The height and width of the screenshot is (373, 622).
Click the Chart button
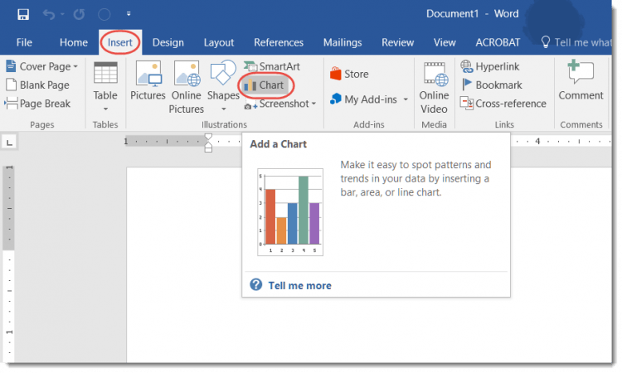click(x=265, y=85)
